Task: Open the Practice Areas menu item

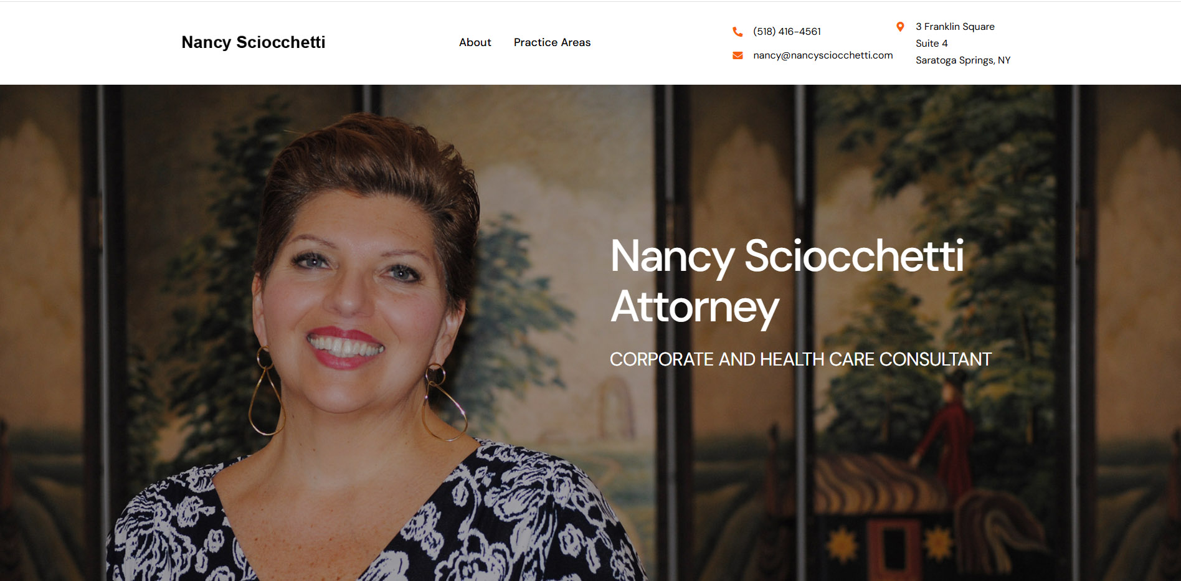Action: 552,42
